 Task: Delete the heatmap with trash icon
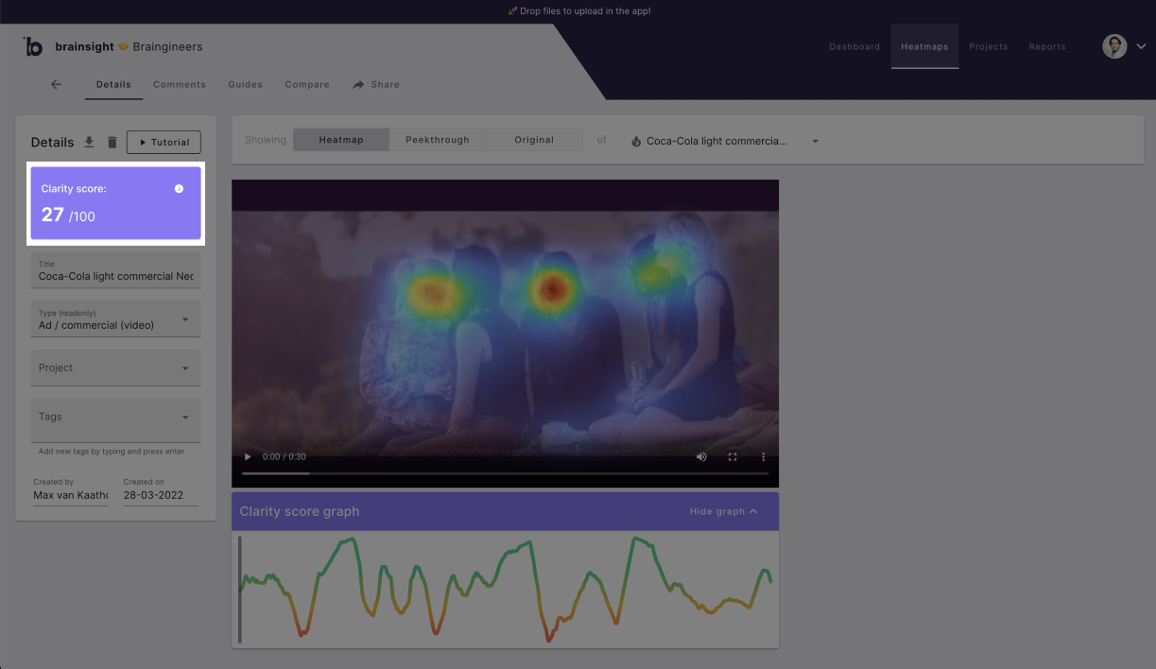pos(112,142)
